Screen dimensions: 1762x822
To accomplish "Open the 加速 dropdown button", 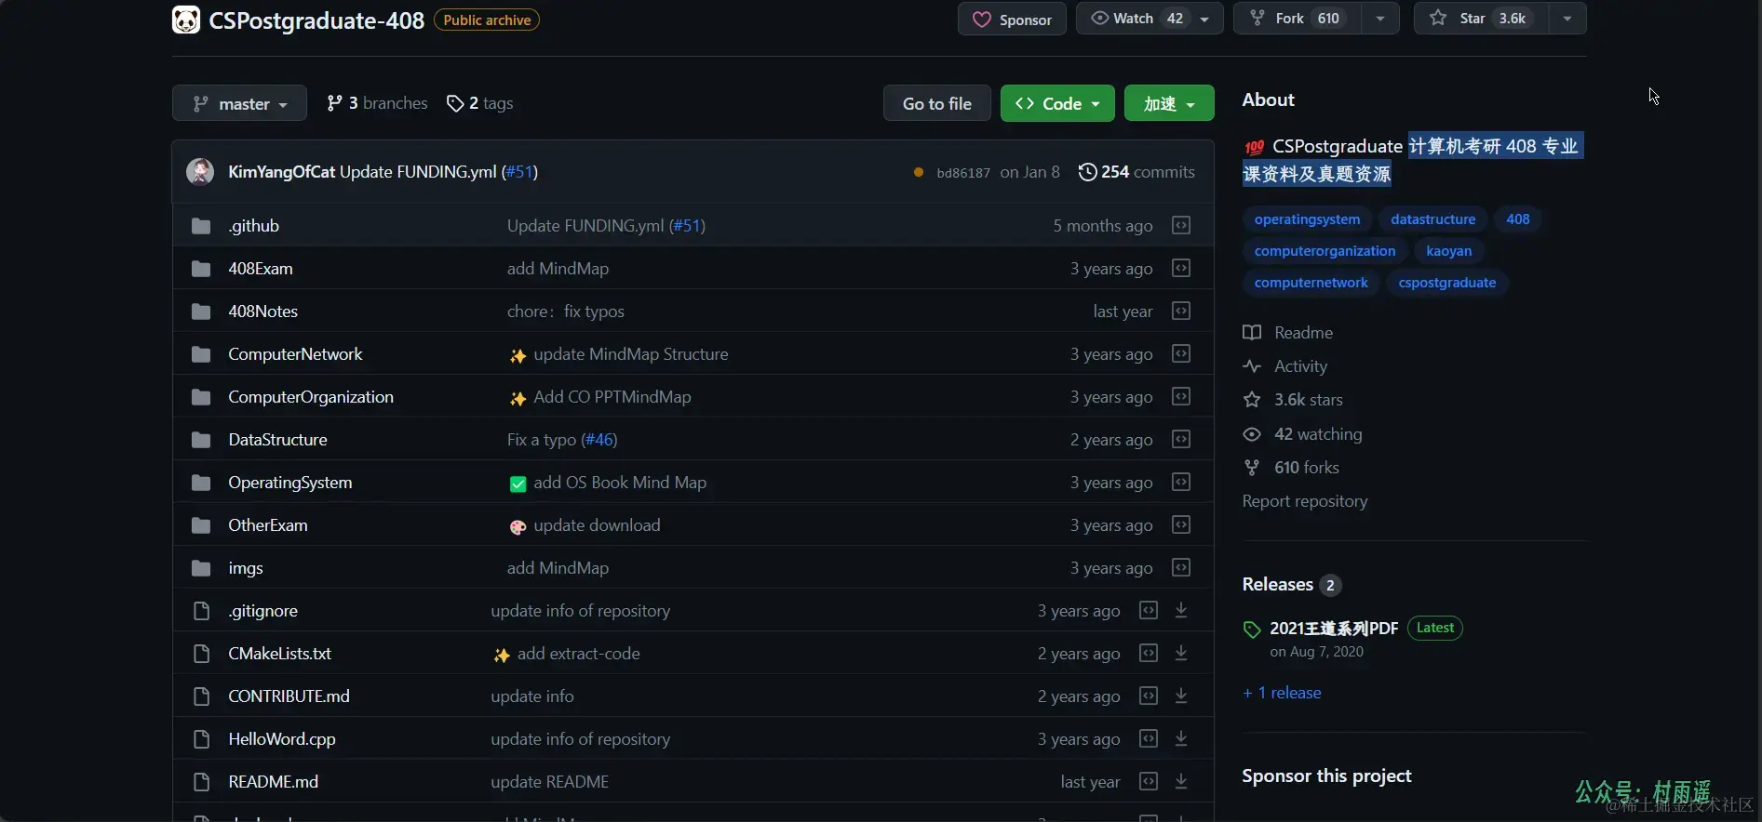I will (1169, 103).
